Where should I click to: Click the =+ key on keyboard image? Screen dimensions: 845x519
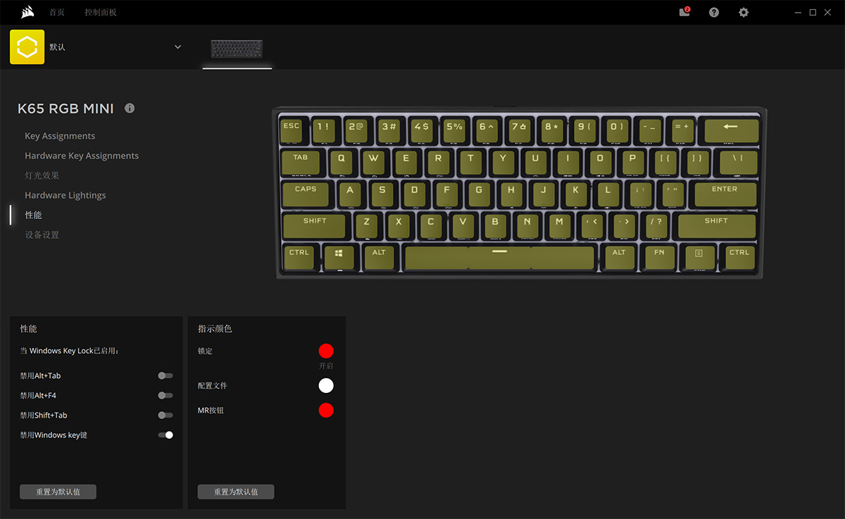coord(682,130)
